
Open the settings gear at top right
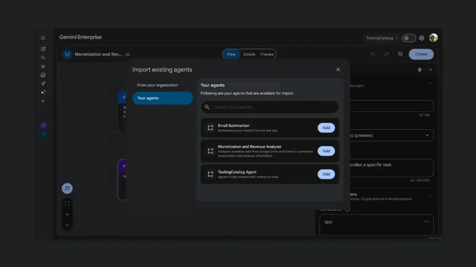point(421,38)
